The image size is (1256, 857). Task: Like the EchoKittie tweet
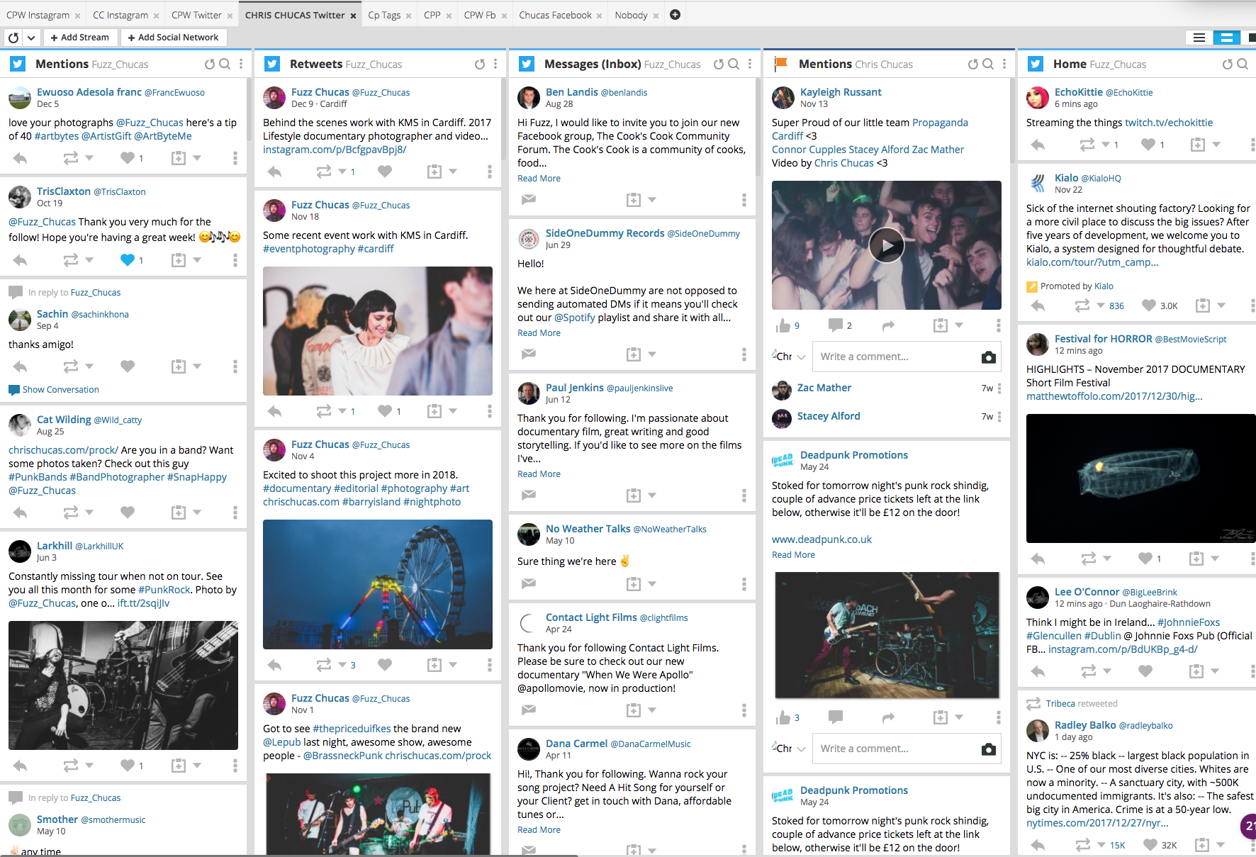point(1148,145)
